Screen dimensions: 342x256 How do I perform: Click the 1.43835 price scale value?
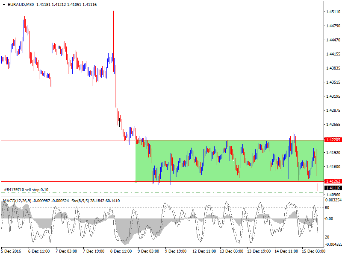click(x=333, y=68)
